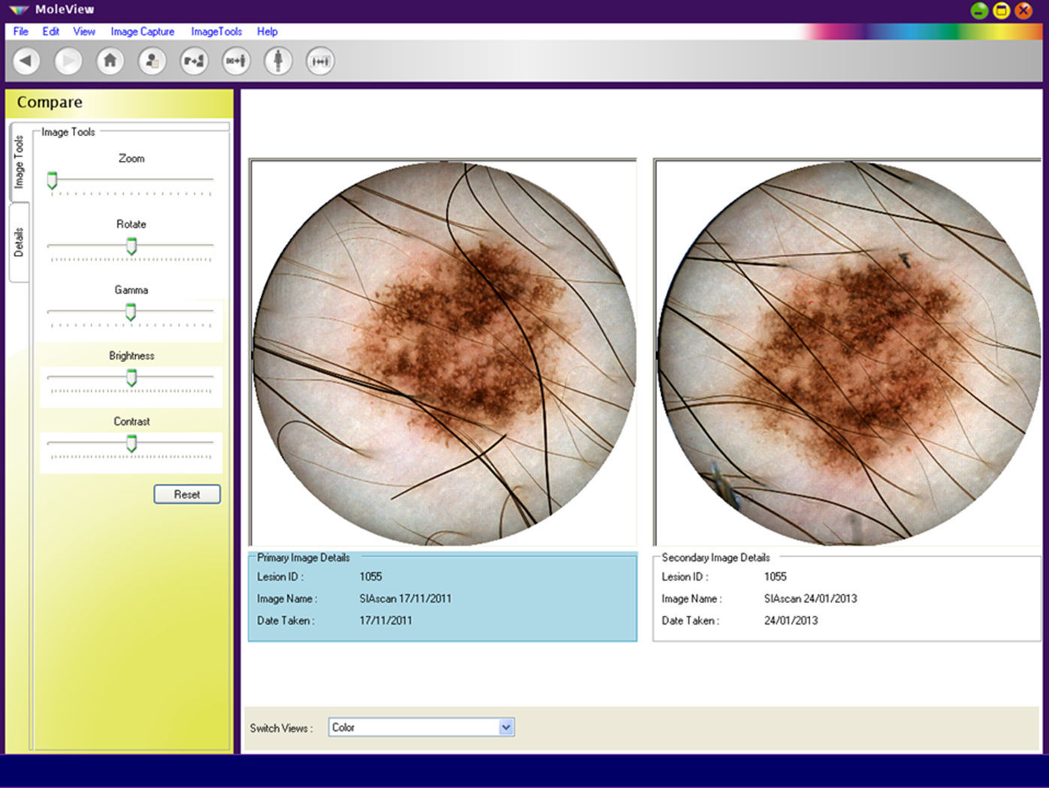Image resolution: width=1049 pixels, height=788 pixels.
Task: Click the Zoom slider handle
Action: coord(52,180)
